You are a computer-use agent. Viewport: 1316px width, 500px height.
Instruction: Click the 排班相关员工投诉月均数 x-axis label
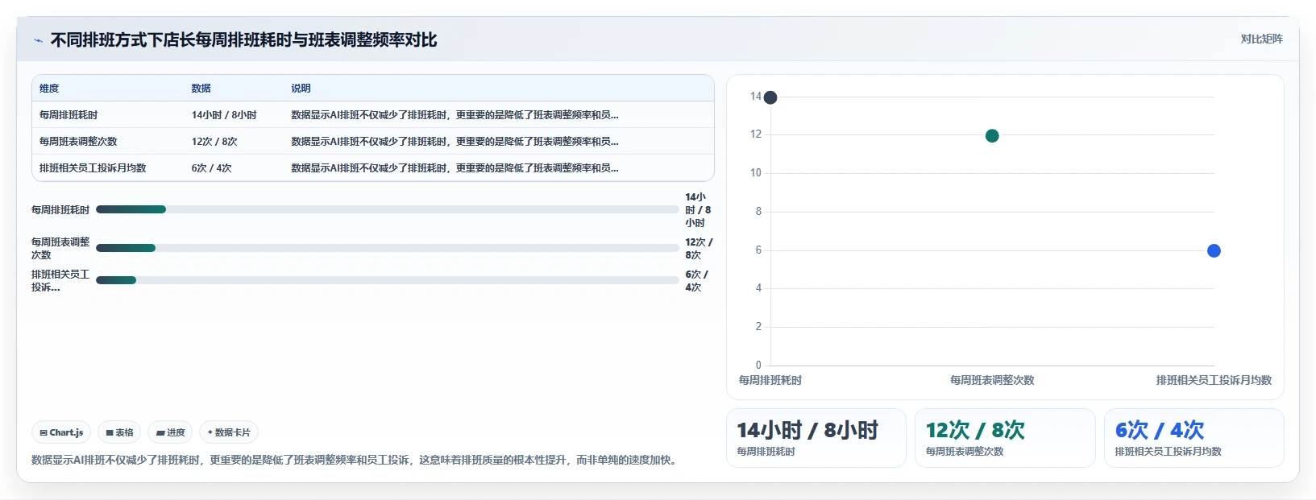[x=1214, y=380]
